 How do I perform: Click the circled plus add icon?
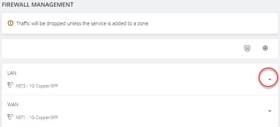pyautogui.click(x=265, y=48)
